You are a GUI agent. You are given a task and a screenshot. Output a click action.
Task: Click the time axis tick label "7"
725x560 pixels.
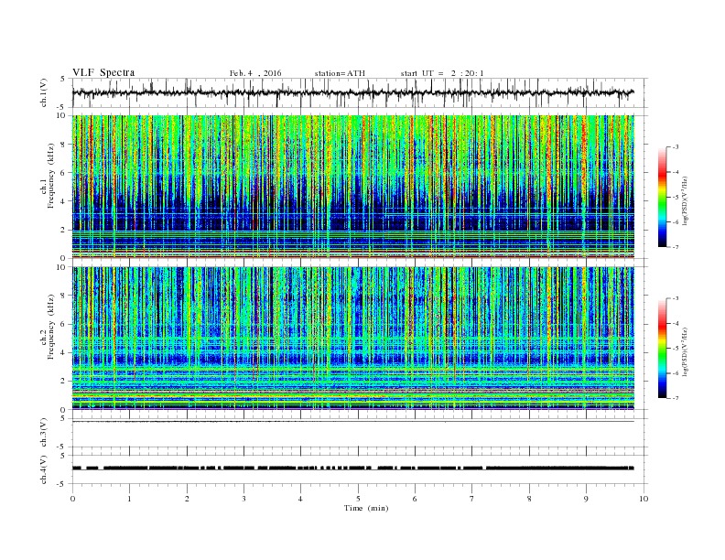(x=472, y=499)
